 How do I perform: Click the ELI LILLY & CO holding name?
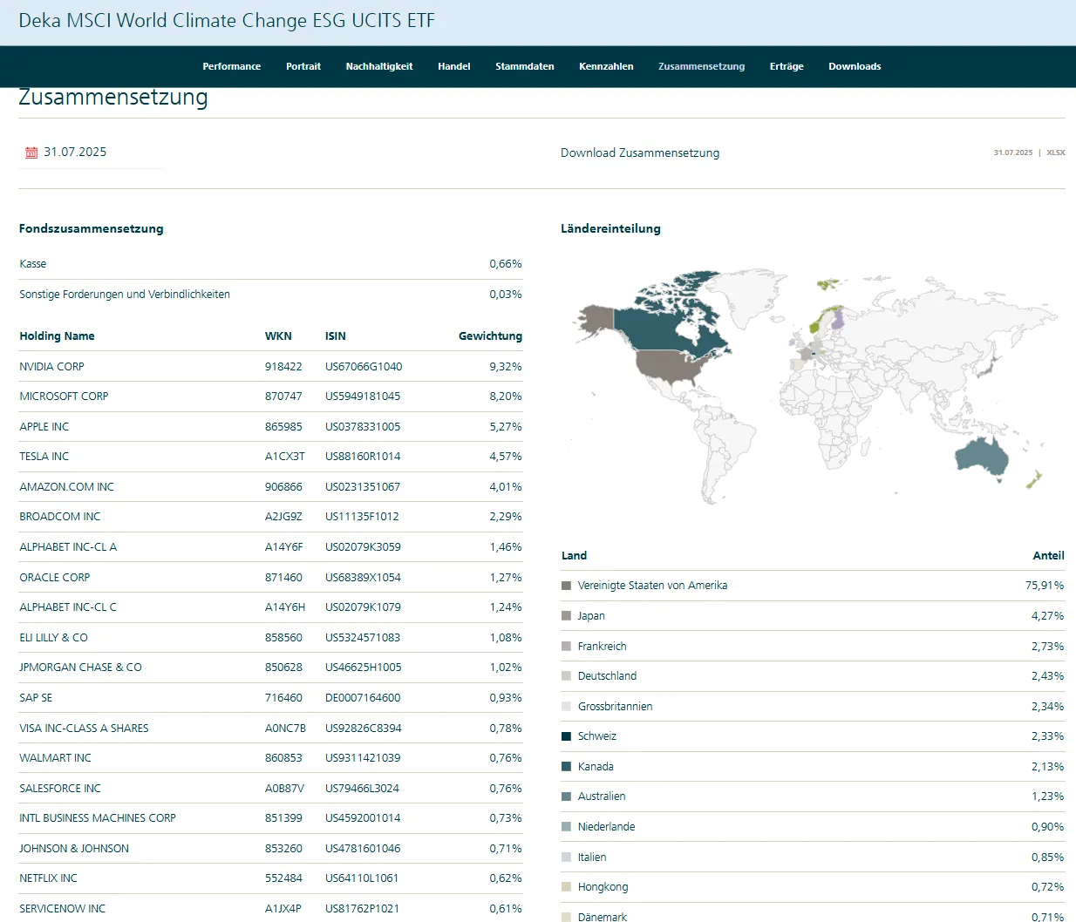point(54,638)
